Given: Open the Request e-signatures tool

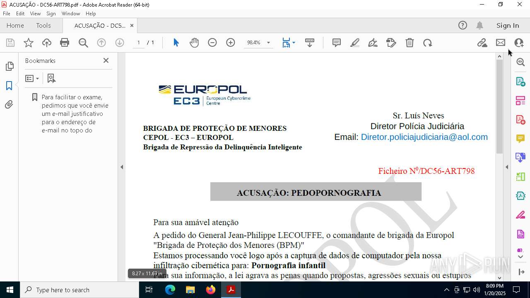Looking at the screenshot, I should pyautogui.click(x=391, y=43).
